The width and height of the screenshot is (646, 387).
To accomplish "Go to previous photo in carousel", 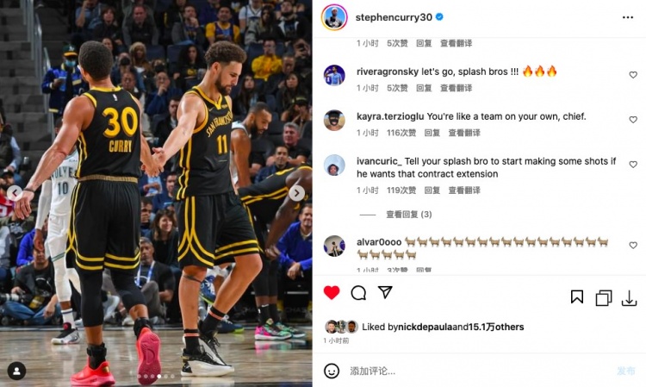I will 15,192.
